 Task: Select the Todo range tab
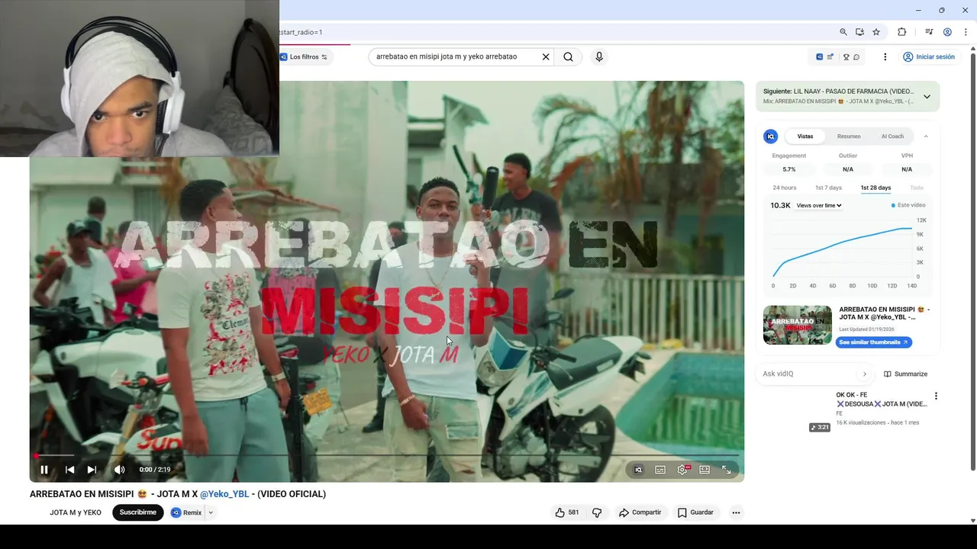(917, 188)
